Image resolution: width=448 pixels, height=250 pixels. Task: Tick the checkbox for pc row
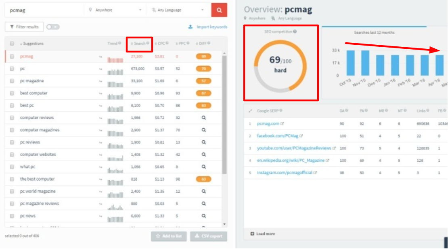(x=12, y=69)
